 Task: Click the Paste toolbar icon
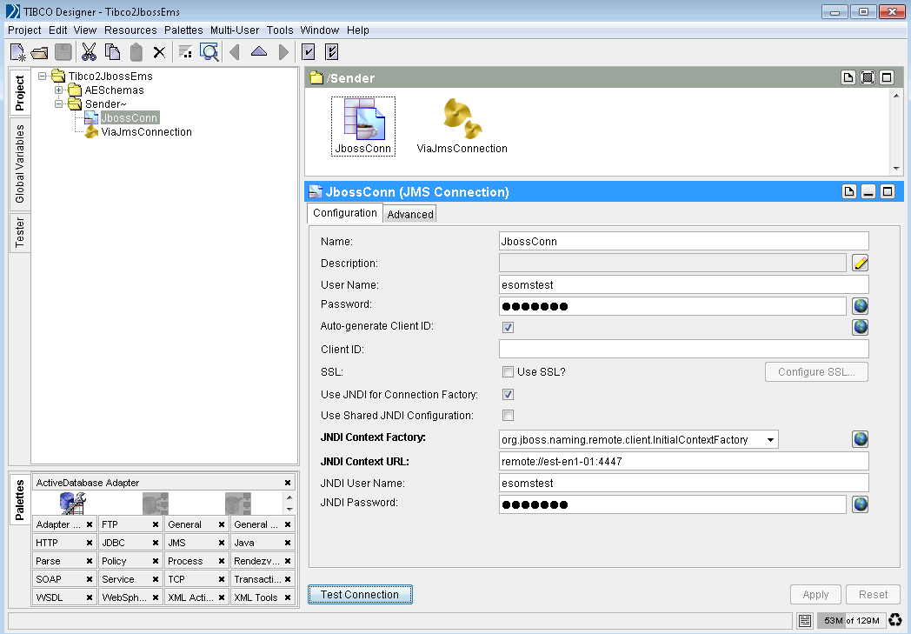136,52
